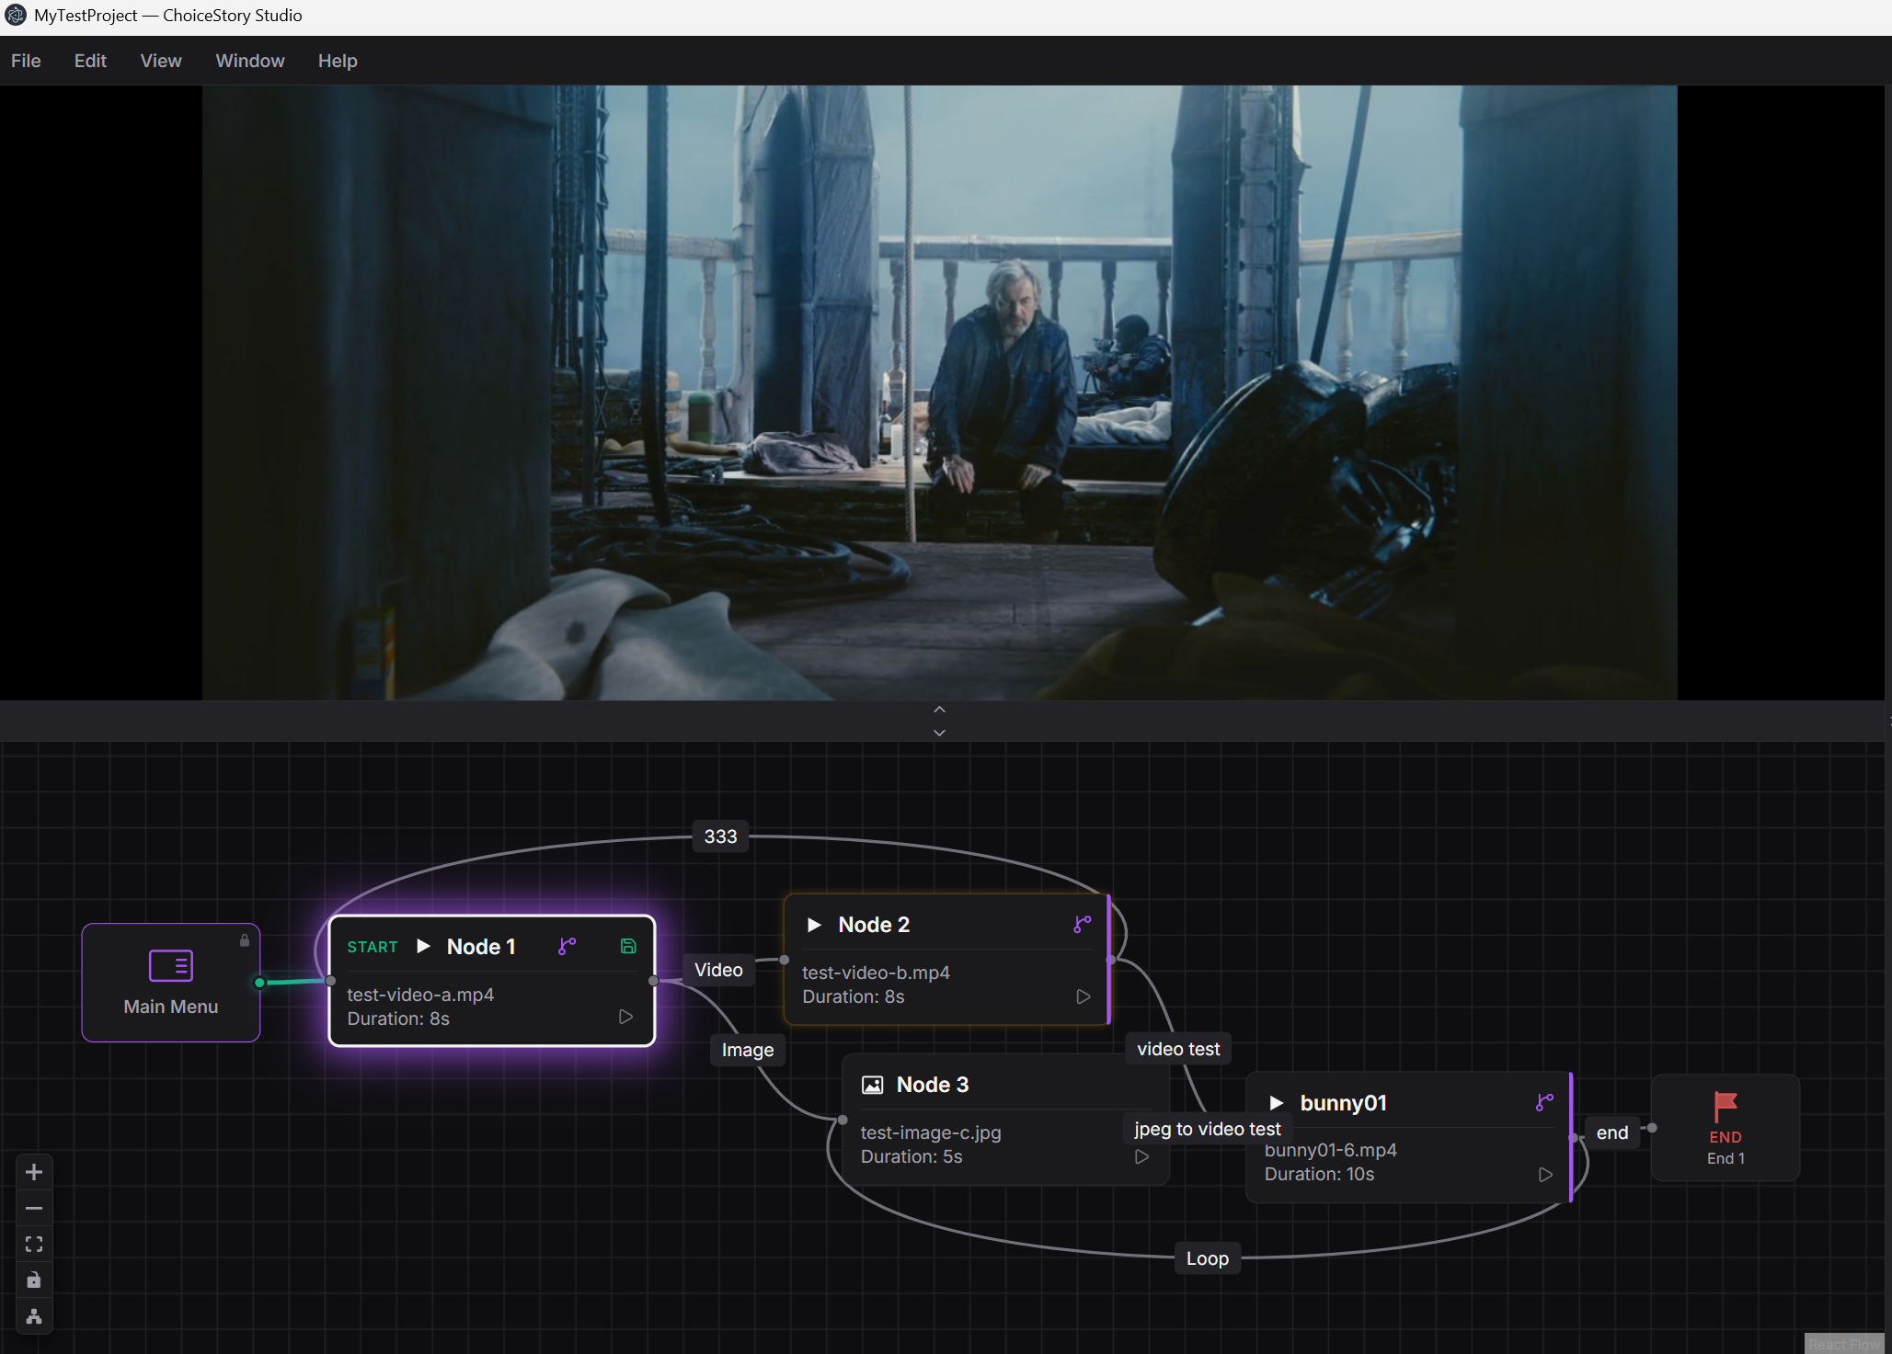Click the Node 3 title text
The height and width of the screenshot is (1354, 1892).
(933, 1085)
